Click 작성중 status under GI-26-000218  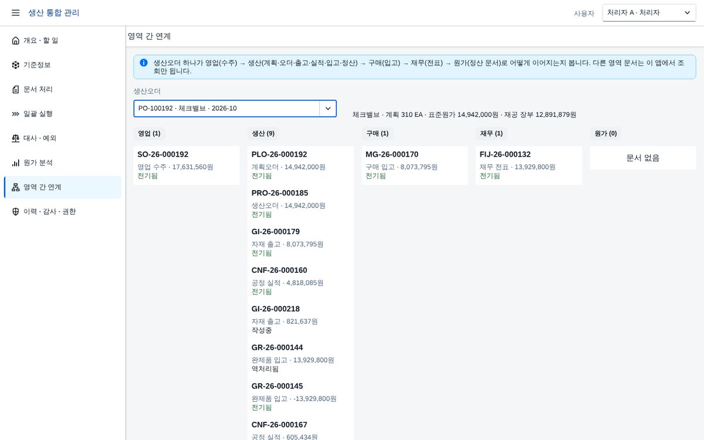[x=262, y=331]
